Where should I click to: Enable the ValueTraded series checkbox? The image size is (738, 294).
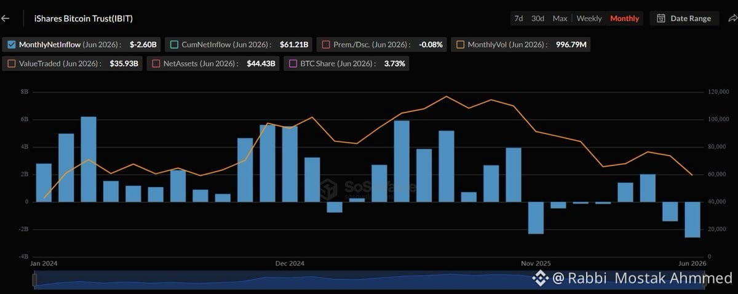(x=12, y=63)
